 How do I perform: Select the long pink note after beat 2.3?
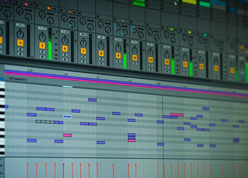(x=177, y=115)
